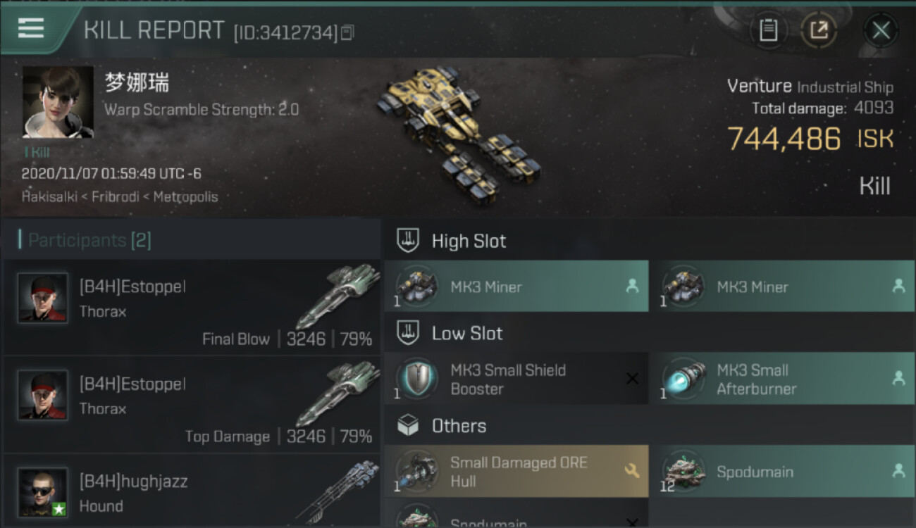Open the hamburger menu at top left
The width and height of the screenshot is (916, 528).
pyautogui.click(x=31, y=28)
